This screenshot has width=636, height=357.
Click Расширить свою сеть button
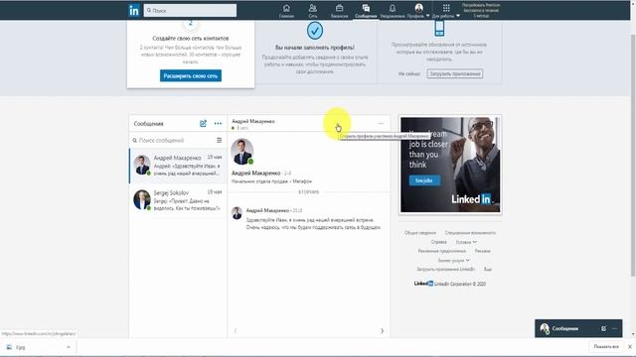tap(191, 75)
